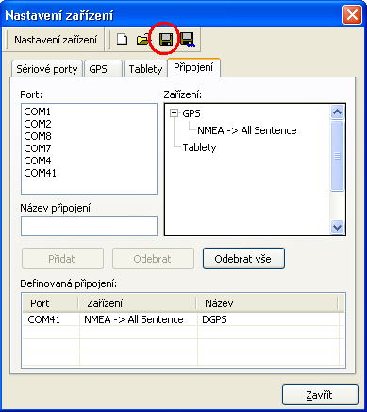The height and width of the screenshot is (412, 367).
Task: Focus the Název připojení input field
Action: pos(89,226)
